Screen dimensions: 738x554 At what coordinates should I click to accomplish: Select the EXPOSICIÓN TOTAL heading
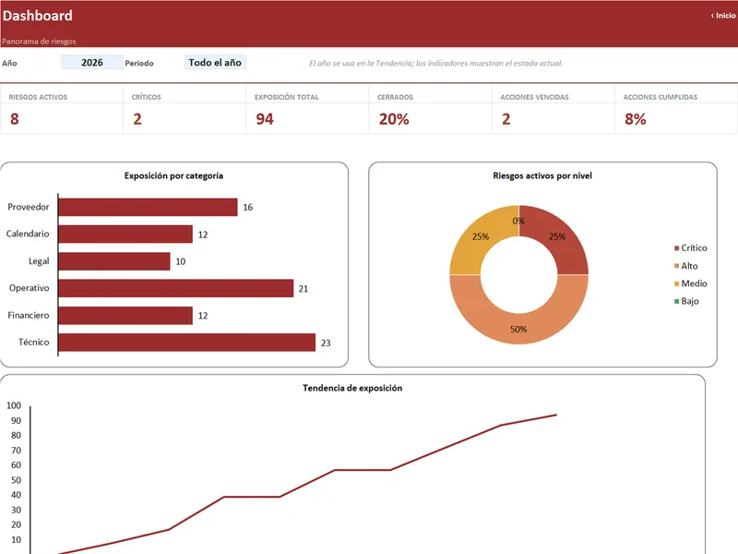coord(287,97)
